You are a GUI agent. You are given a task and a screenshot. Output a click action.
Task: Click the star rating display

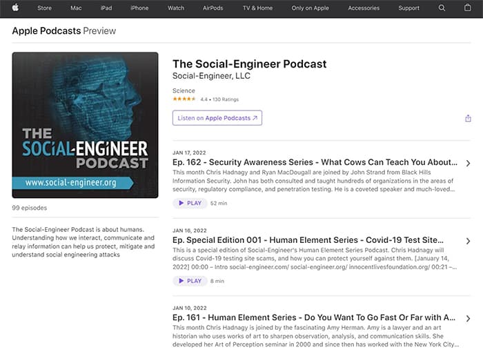[184, 99]
